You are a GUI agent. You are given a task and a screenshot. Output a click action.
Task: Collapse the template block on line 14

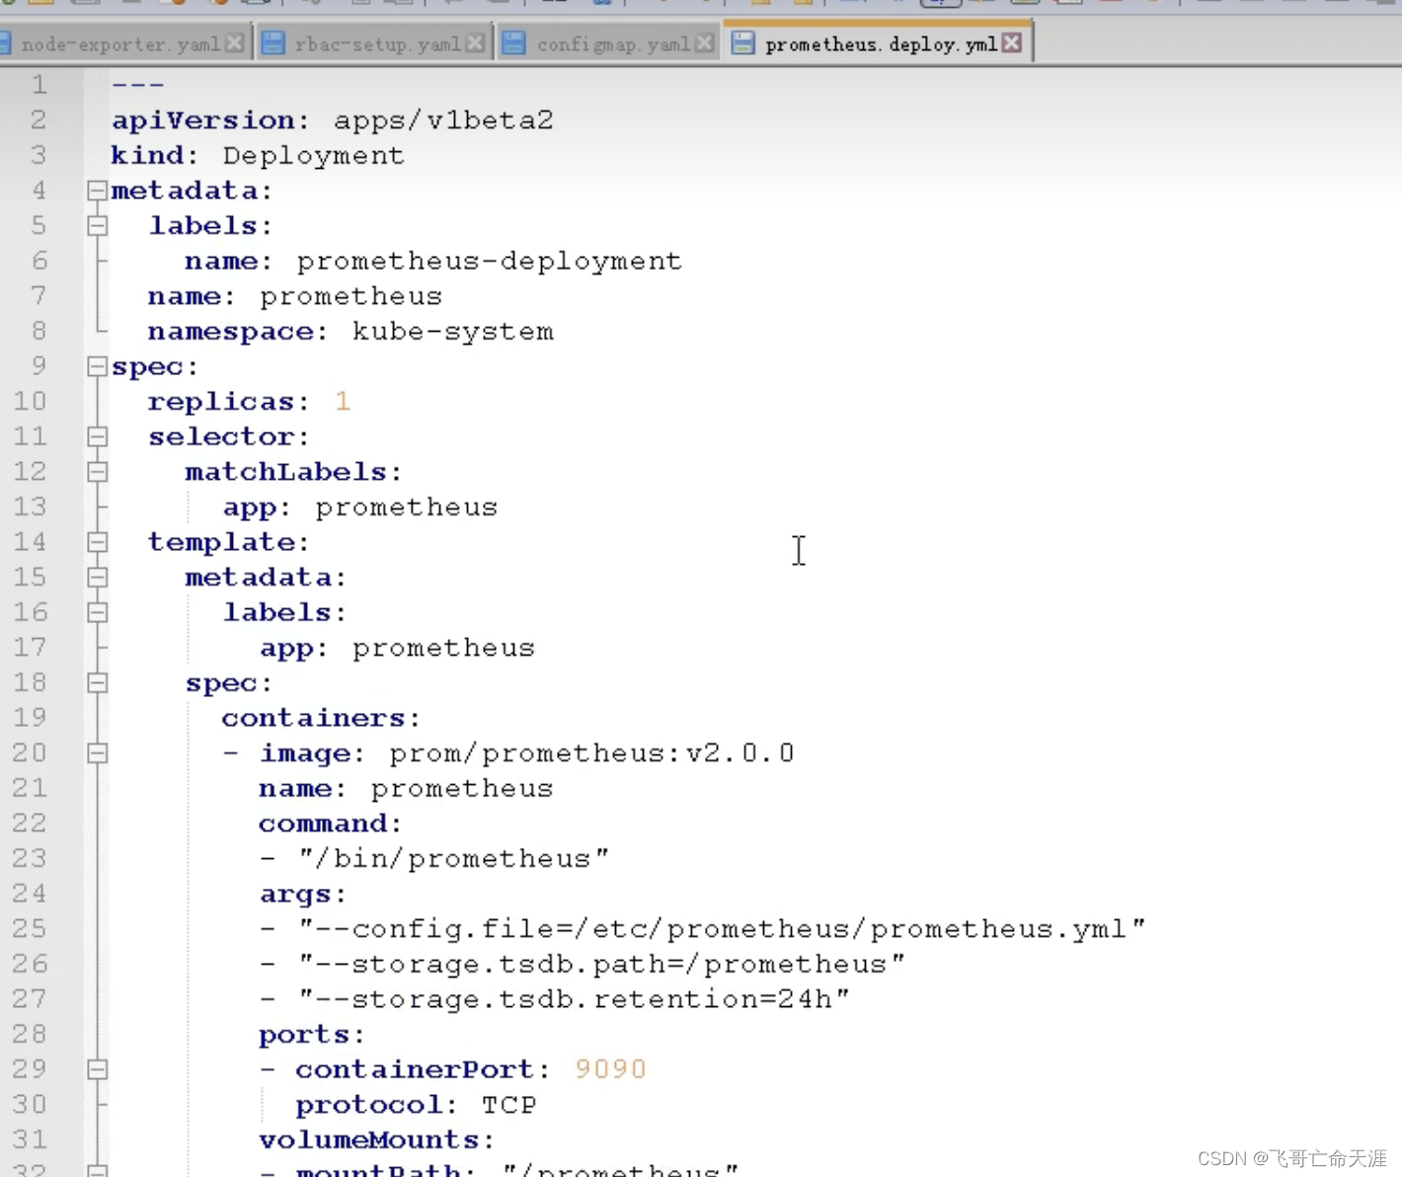[x=97, y=542]
